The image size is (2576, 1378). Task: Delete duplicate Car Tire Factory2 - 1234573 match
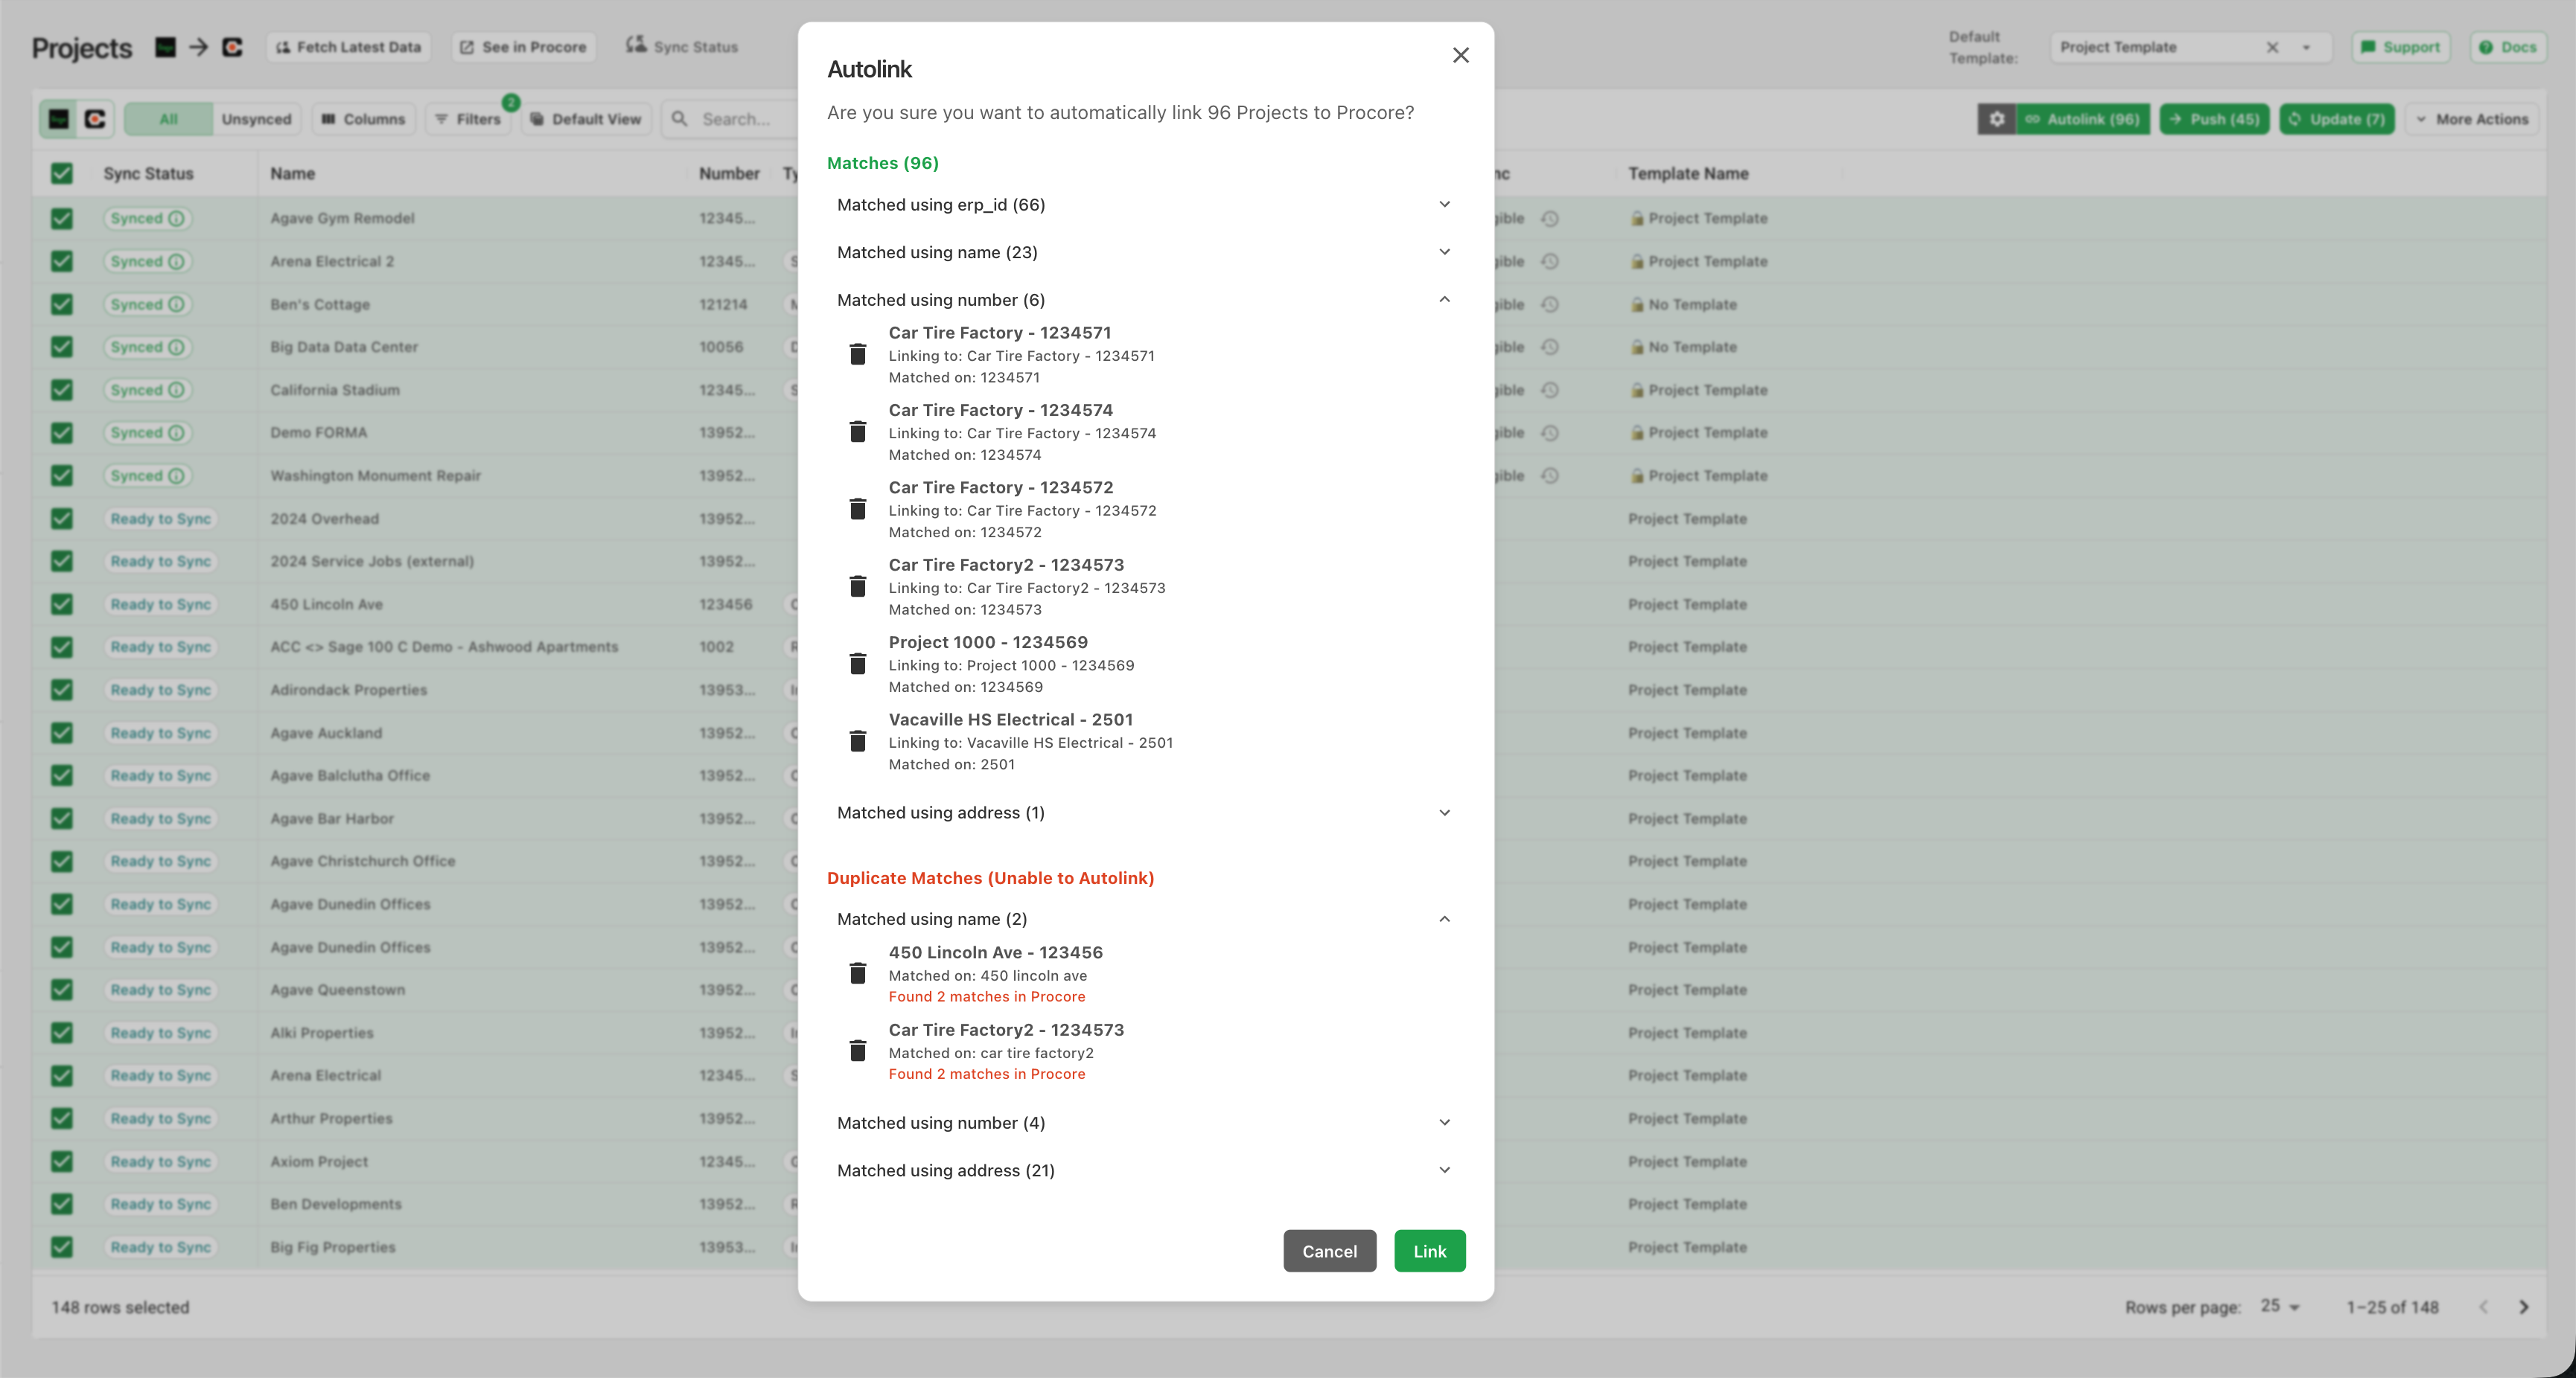[x=857, y=1051]
